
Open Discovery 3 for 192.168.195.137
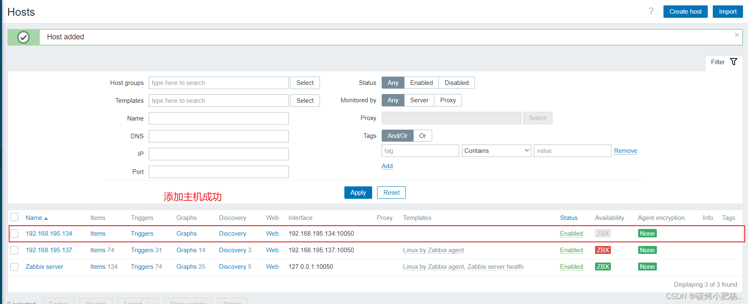point(232,250)
